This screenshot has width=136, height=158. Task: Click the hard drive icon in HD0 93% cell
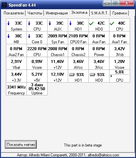92,74
